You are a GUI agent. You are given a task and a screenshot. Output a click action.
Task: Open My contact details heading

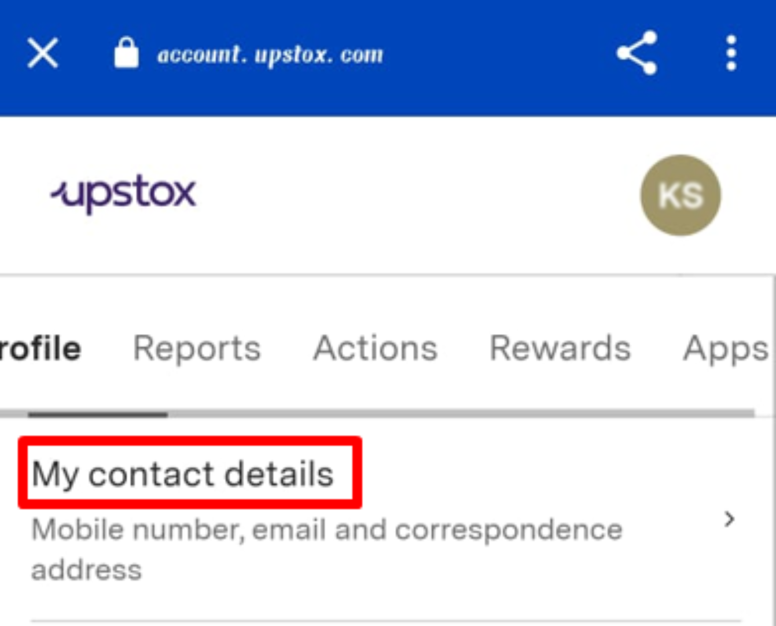click(182, 474)
